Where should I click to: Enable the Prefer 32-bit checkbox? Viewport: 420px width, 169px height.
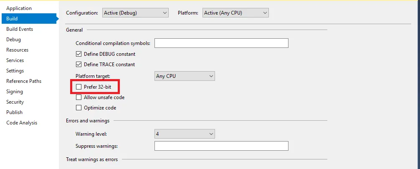[x=78, y=87]
